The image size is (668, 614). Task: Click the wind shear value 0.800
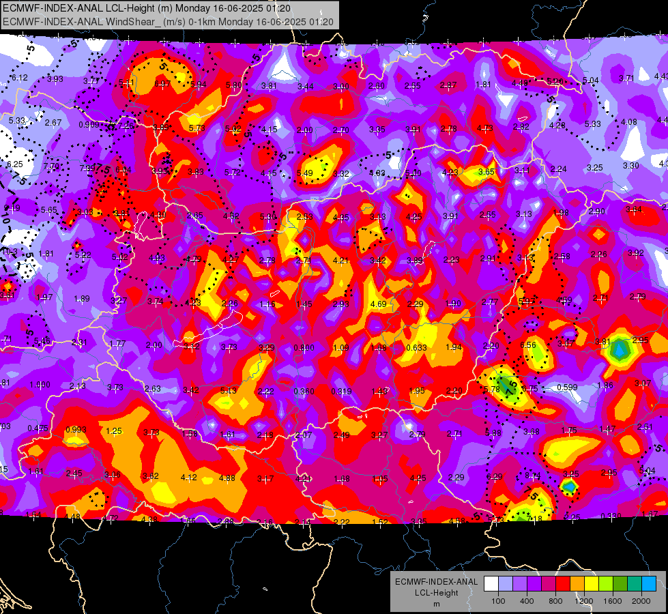[304, 348]
